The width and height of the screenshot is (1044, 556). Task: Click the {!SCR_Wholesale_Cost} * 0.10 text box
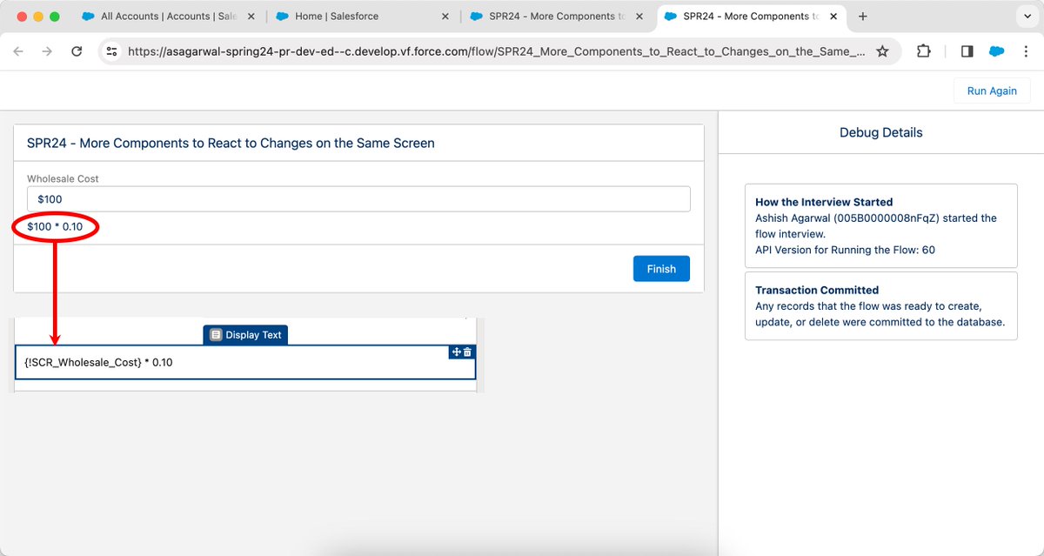pos(245,362)
